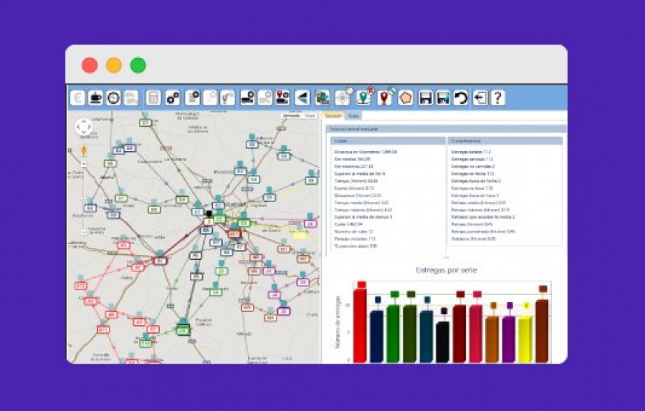Click the Paradas visitadas row
Image resolution: width=645 pixels, height=411 pixels.
355,238
